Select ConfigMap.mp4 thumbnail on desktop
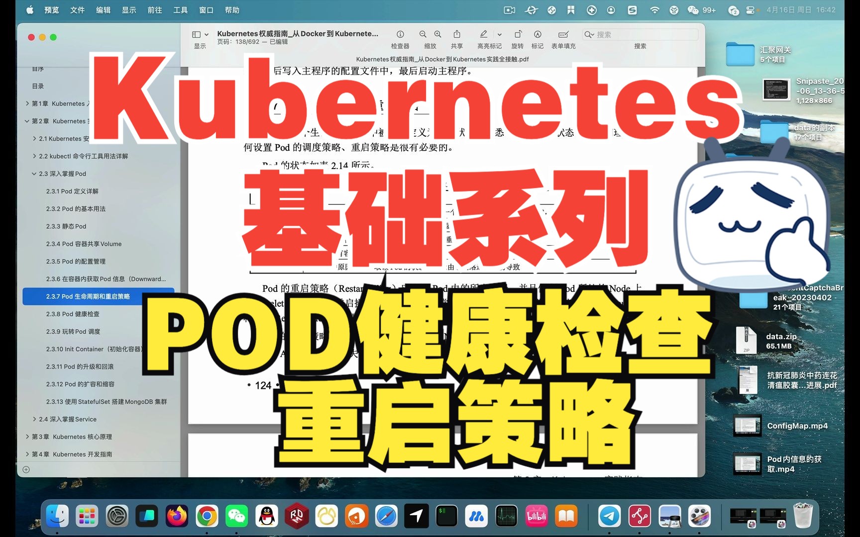This screenshot has height=537, width=860. [x=747, y=426]
